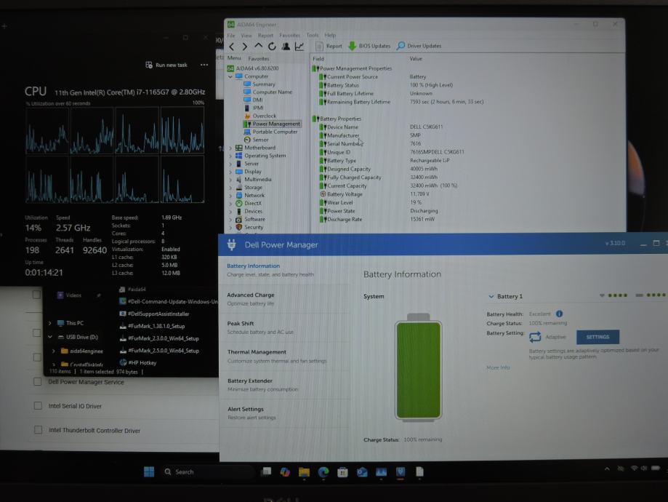Open Advanced Charge in Dell Power Manager
Image resolution: width=668 pixels, height=502 pixels.
pyautogui.click(x=283, y=299)
